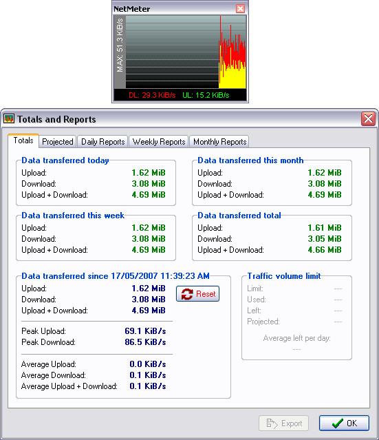379x440 pixels.
Task: Click the Reset button
Action: point(197,294)
